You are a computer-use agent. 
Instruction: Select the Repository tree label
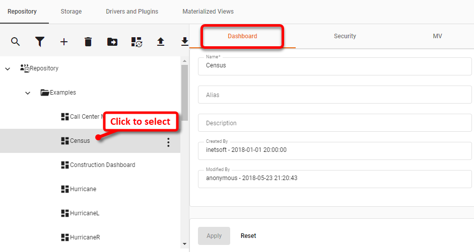pyautogui.click(x=44, y=68)
